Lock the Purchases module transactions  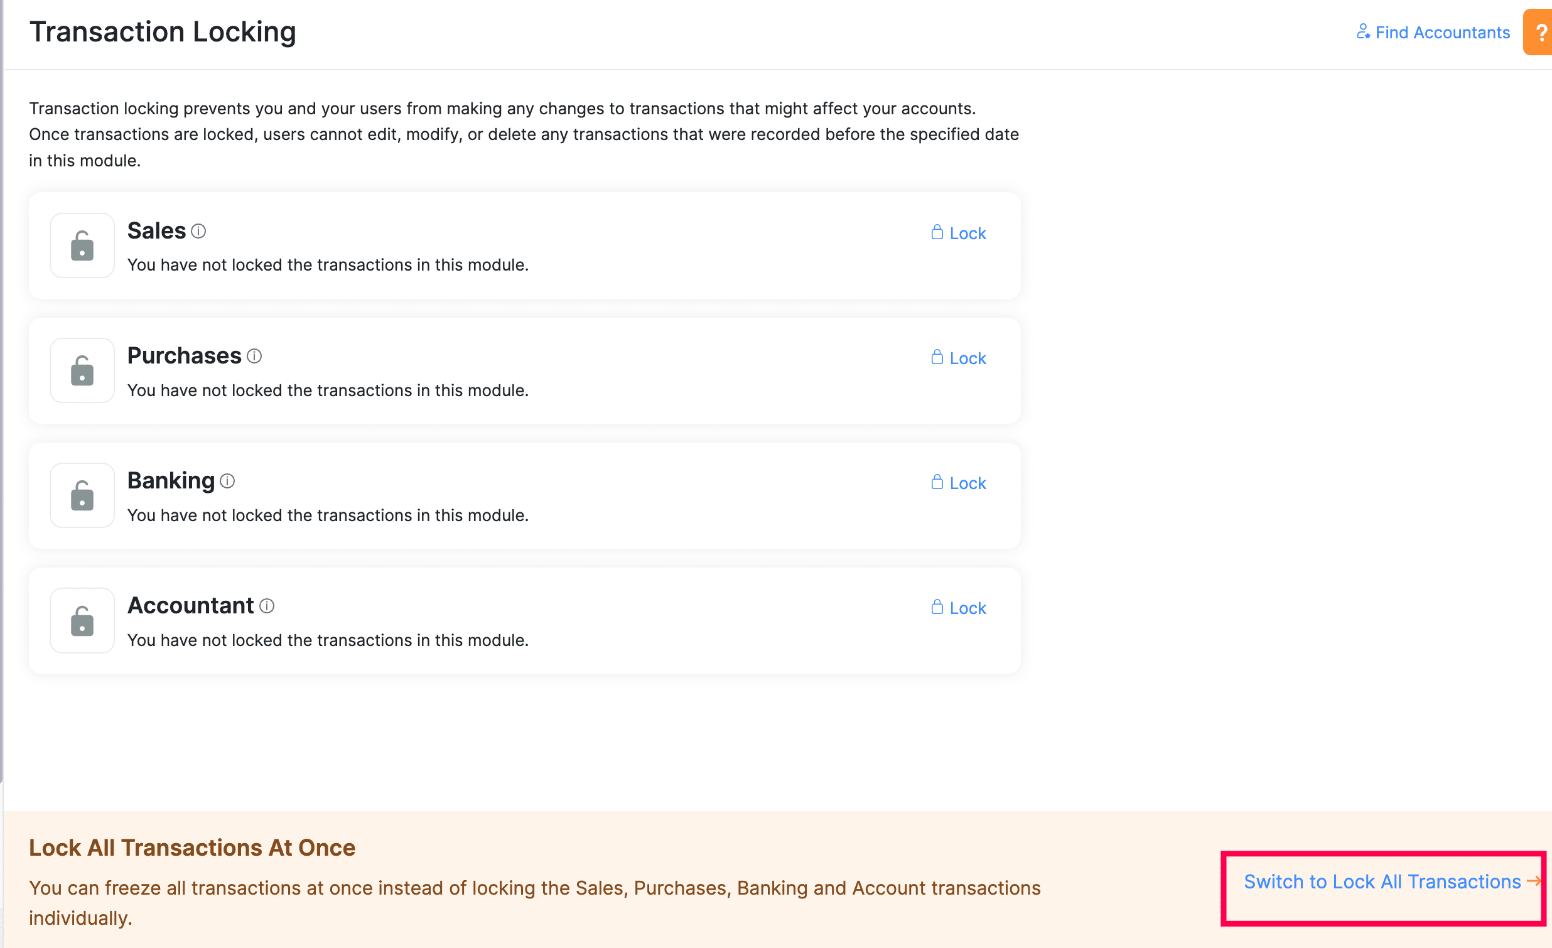959,358
